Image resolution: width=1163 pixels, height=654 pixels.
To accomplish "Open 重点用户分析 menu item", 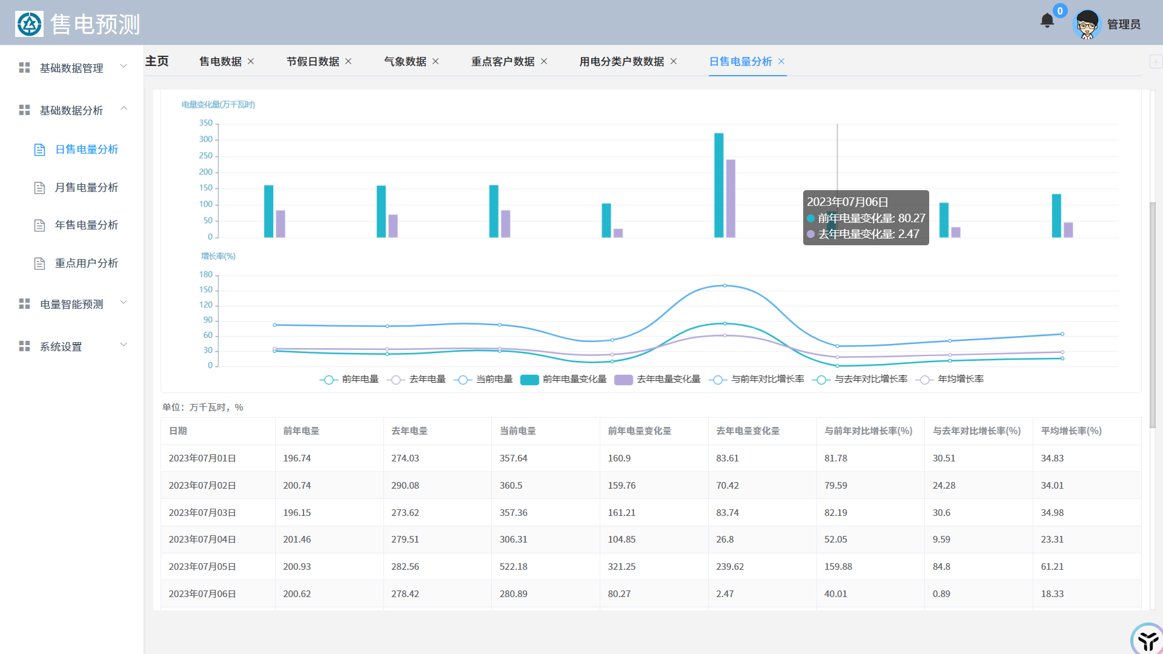I will [x=86, y=263].
